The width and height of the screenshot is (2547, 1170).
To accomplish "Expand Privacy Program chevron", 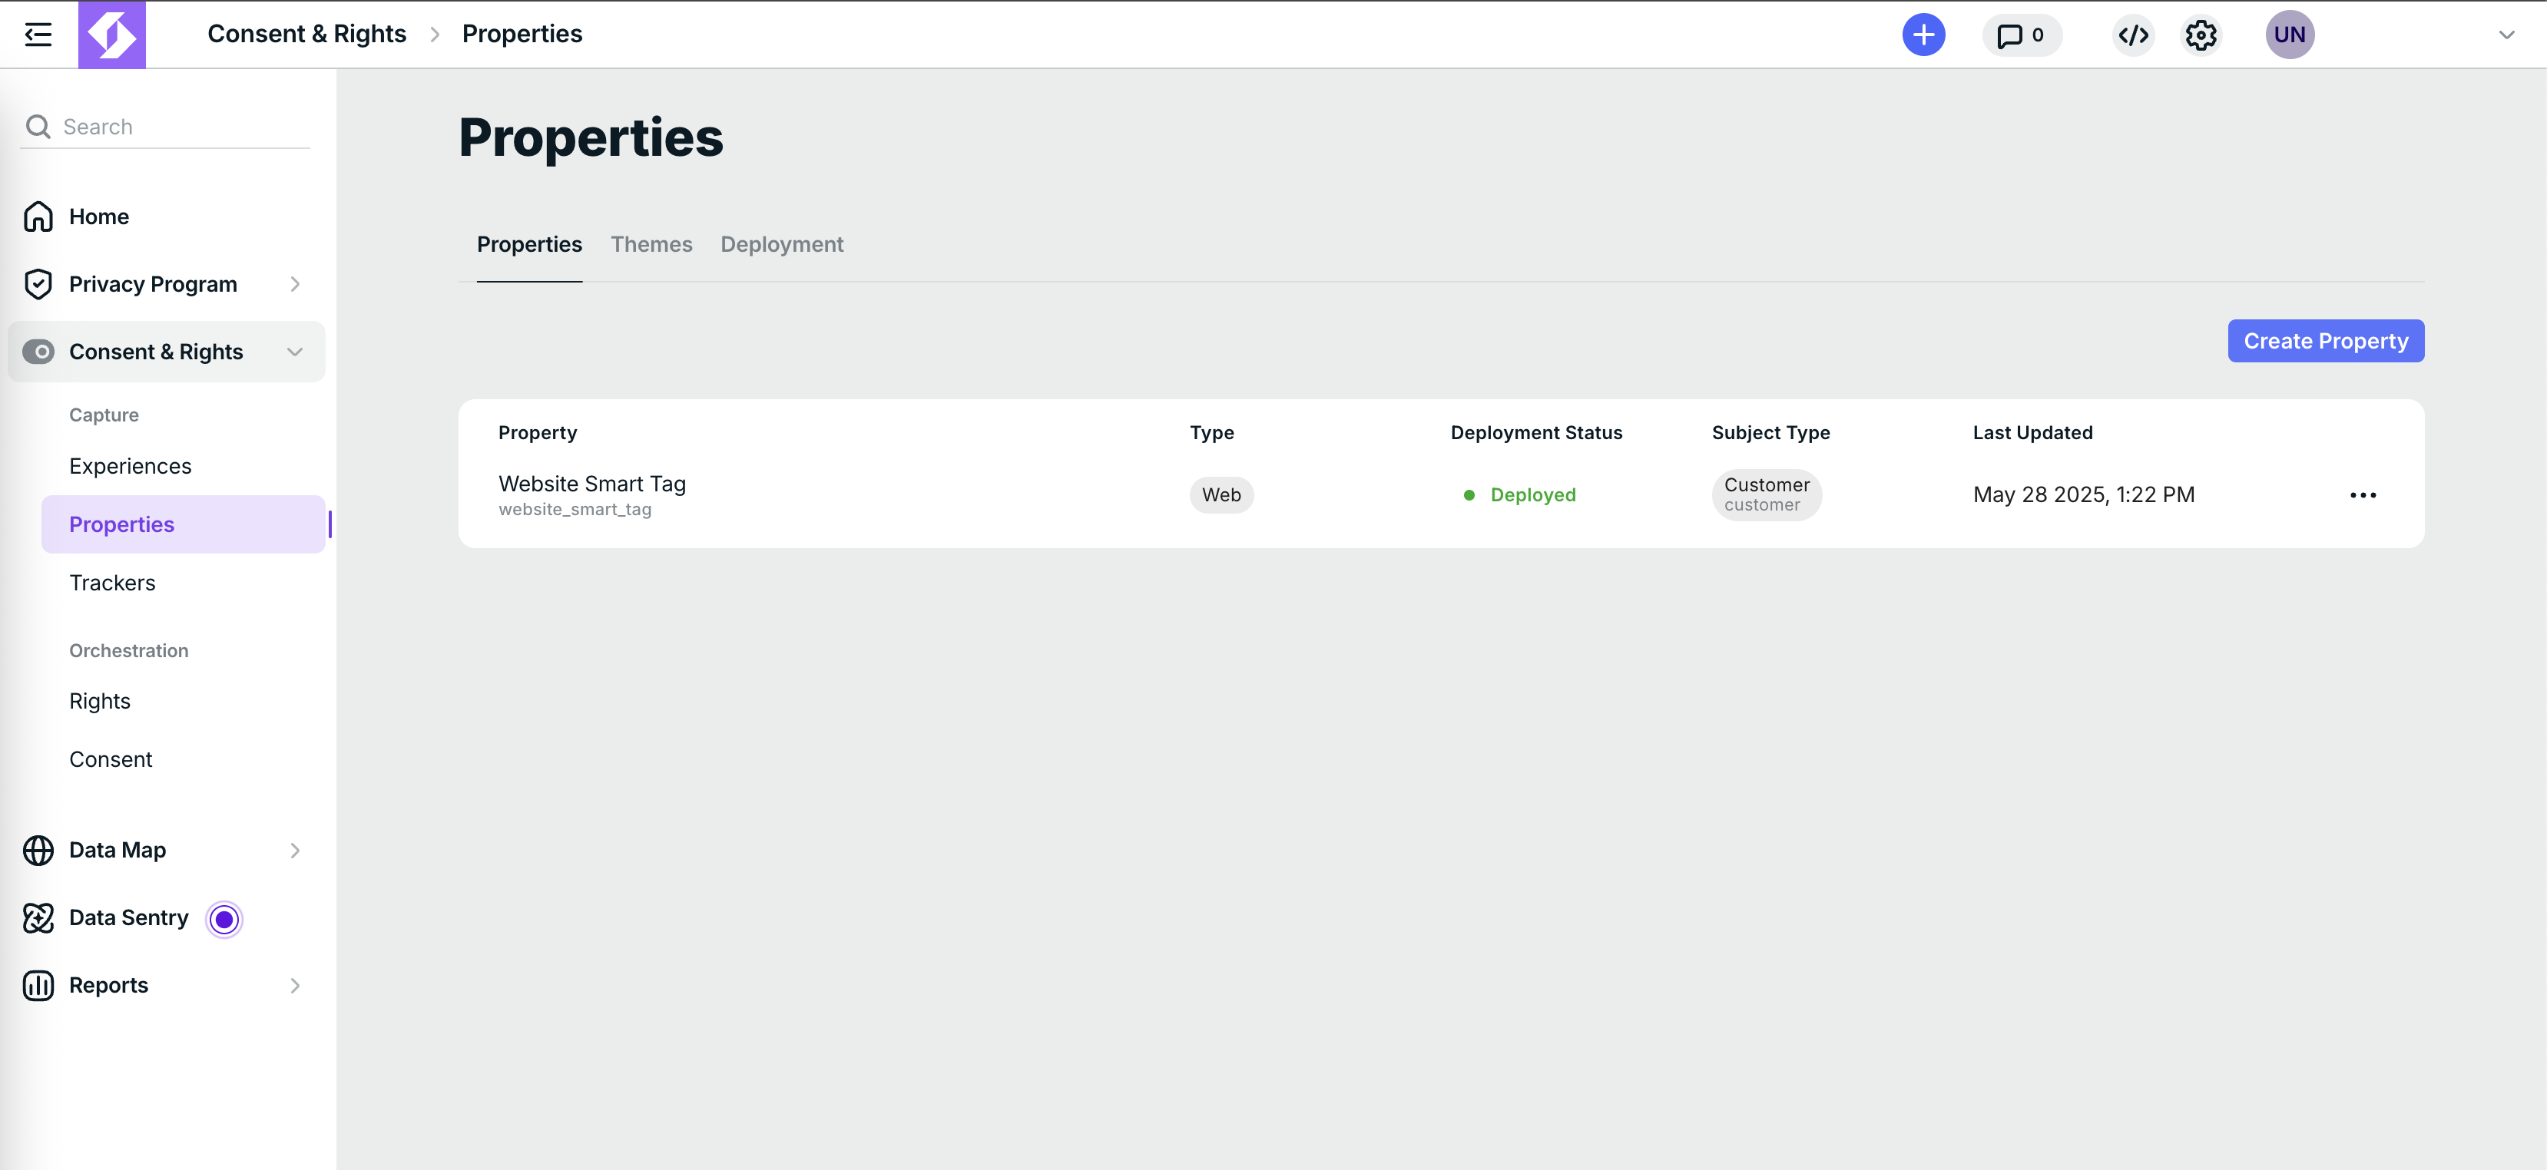I will coord(295,285).
